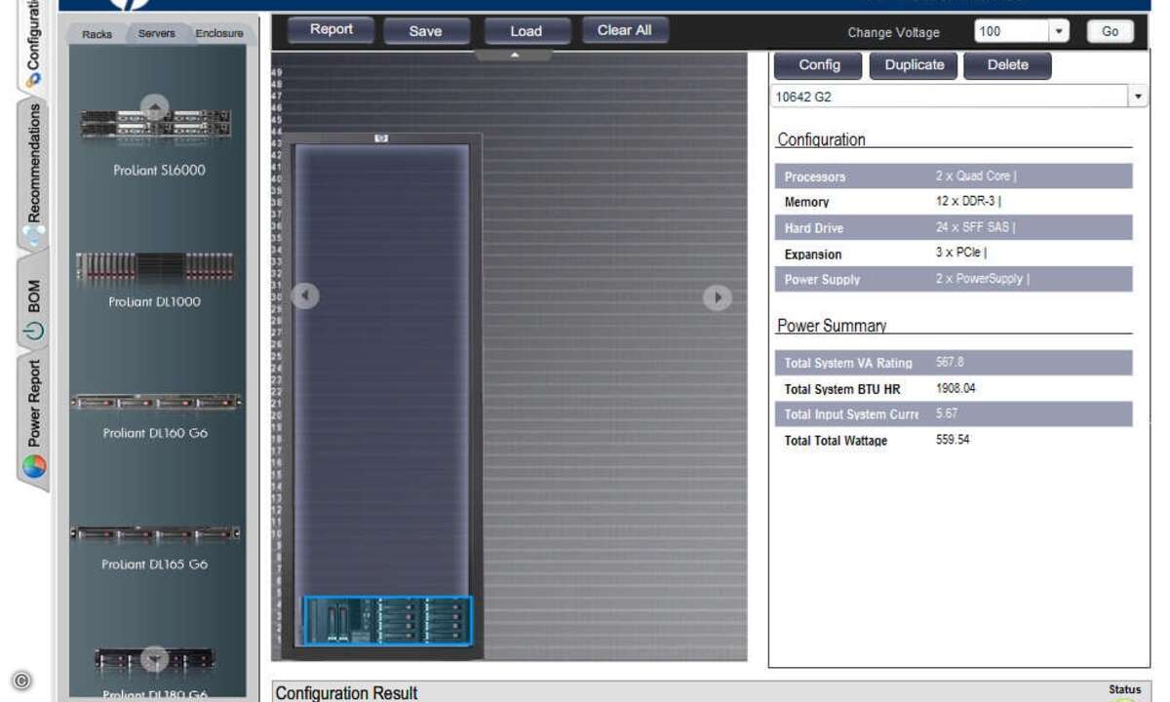The height and width of the screenshot is (702, 1170).
Task: Click the "12 x DDR-3" value
Action: coord(968,202)
